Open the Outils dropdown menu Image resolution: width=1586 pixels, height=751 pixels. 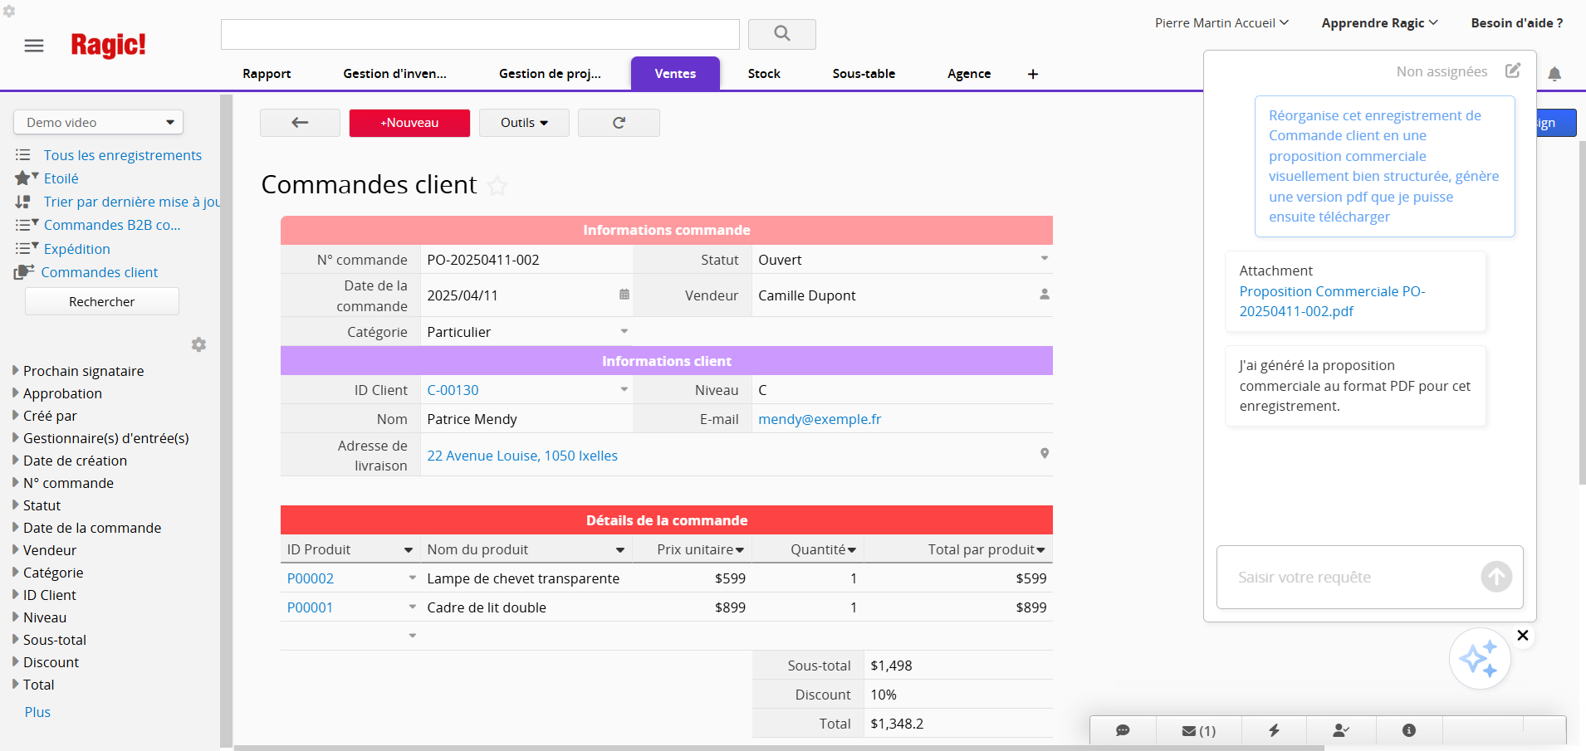[x=524, y=123]
